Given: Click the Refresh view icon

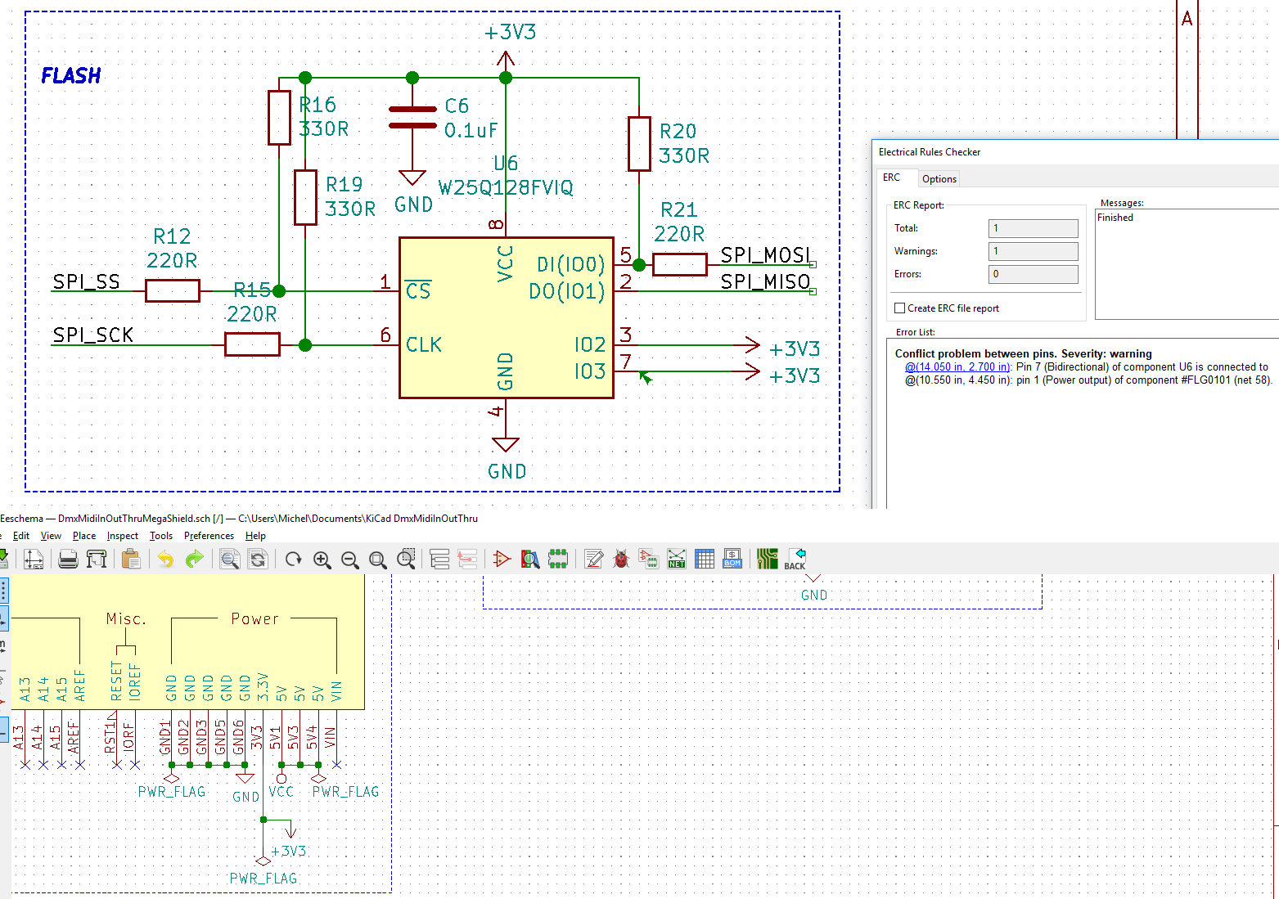Looking at the screenshot, I should [x=294, y=560].
